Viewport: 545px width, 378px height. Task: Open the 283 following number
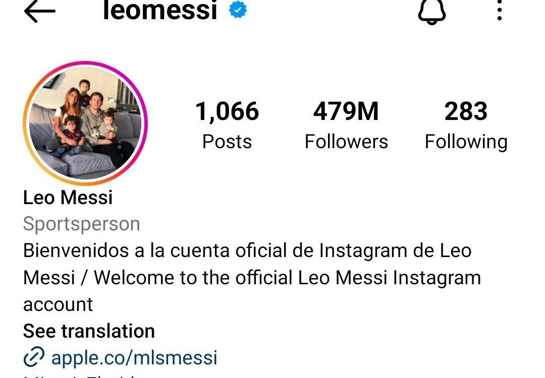coord(466,111)
